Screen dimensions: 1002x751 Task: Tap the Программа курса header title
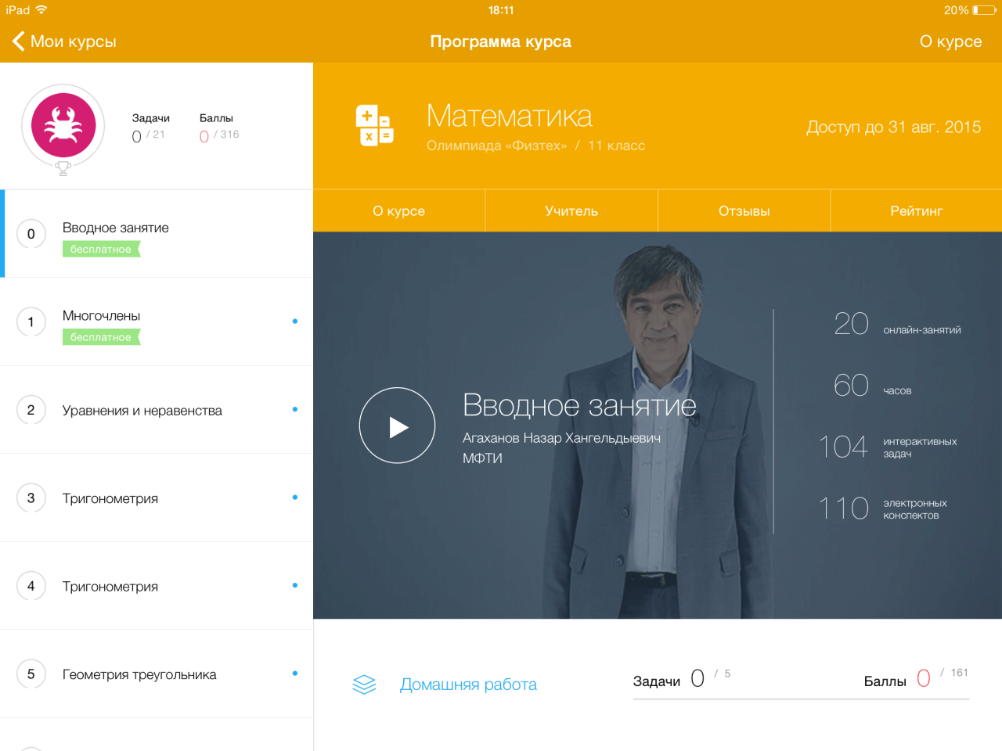[x=500, y=41]
